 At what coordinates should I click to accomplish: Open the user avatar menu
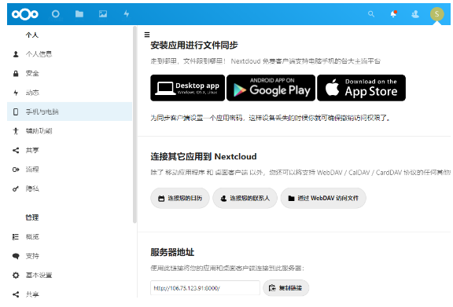[x=436, y=14]
